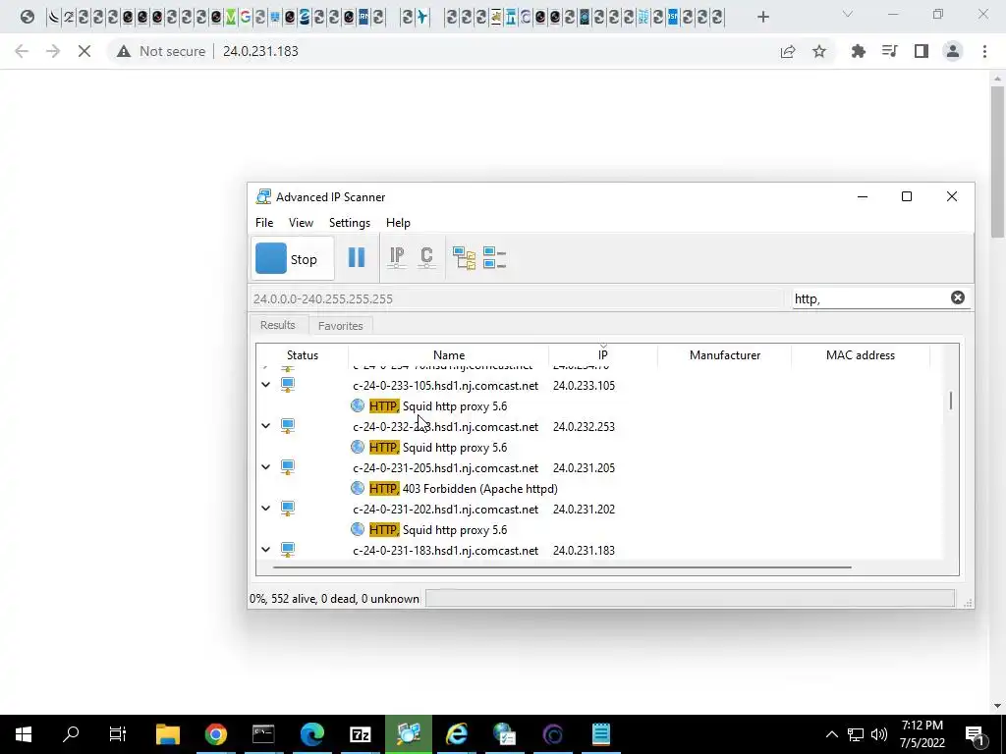
Task: Click the Not secure warning icon
Action: point(123,51)
